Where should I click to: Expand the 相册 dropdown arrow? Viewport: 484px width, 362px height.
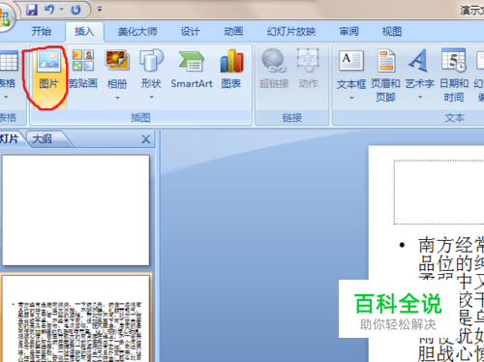point(117,98)
